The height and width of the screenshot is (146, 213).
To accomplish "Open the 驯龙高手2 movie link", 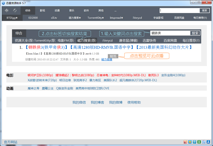I will click(x=80, y=80).
